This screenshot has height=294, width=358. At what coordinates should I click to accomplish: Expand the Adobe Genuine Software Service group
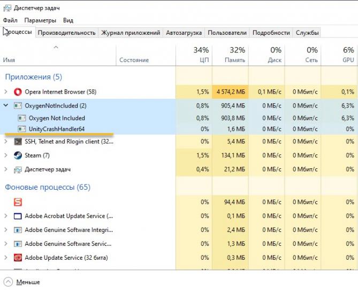(6, 244)
